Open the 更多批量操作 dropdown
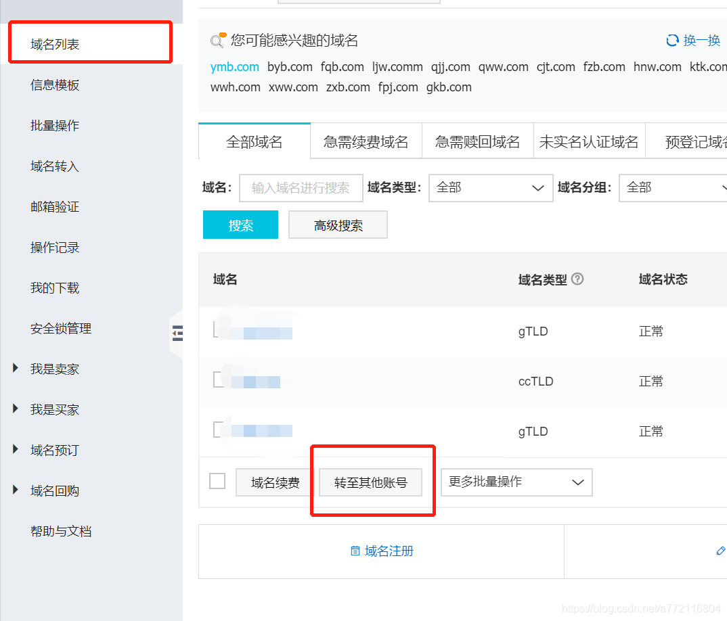Screen dimensions: 727x621 point(516,482)
